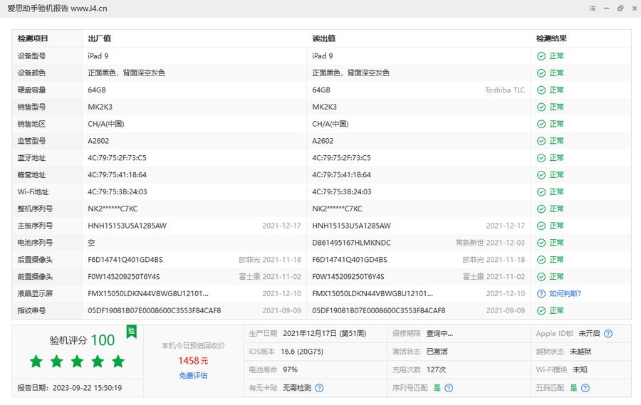Open the 如何判断? link
Image resolution: width=641 pixels, height=405 pixels.
click(x=565, y=293)
